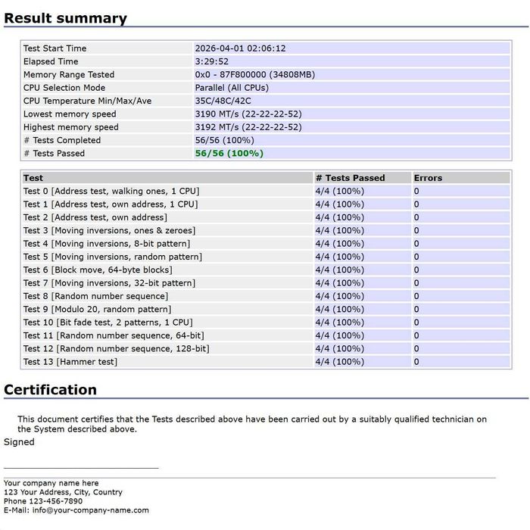Click the 'Test Start Time' label
This screenshot has height=530, width=530.
pyautogui.click(x=55, y=48)
